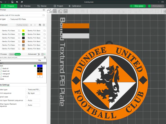Viewport: 166px width, 124px height.
Task: Open the Print sequence By layer dropdown
Action: click(x=33, y=93)
